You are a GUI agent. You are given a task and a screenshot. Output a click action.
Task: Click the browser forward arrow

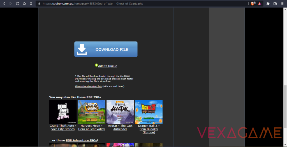tap(11, 3)
